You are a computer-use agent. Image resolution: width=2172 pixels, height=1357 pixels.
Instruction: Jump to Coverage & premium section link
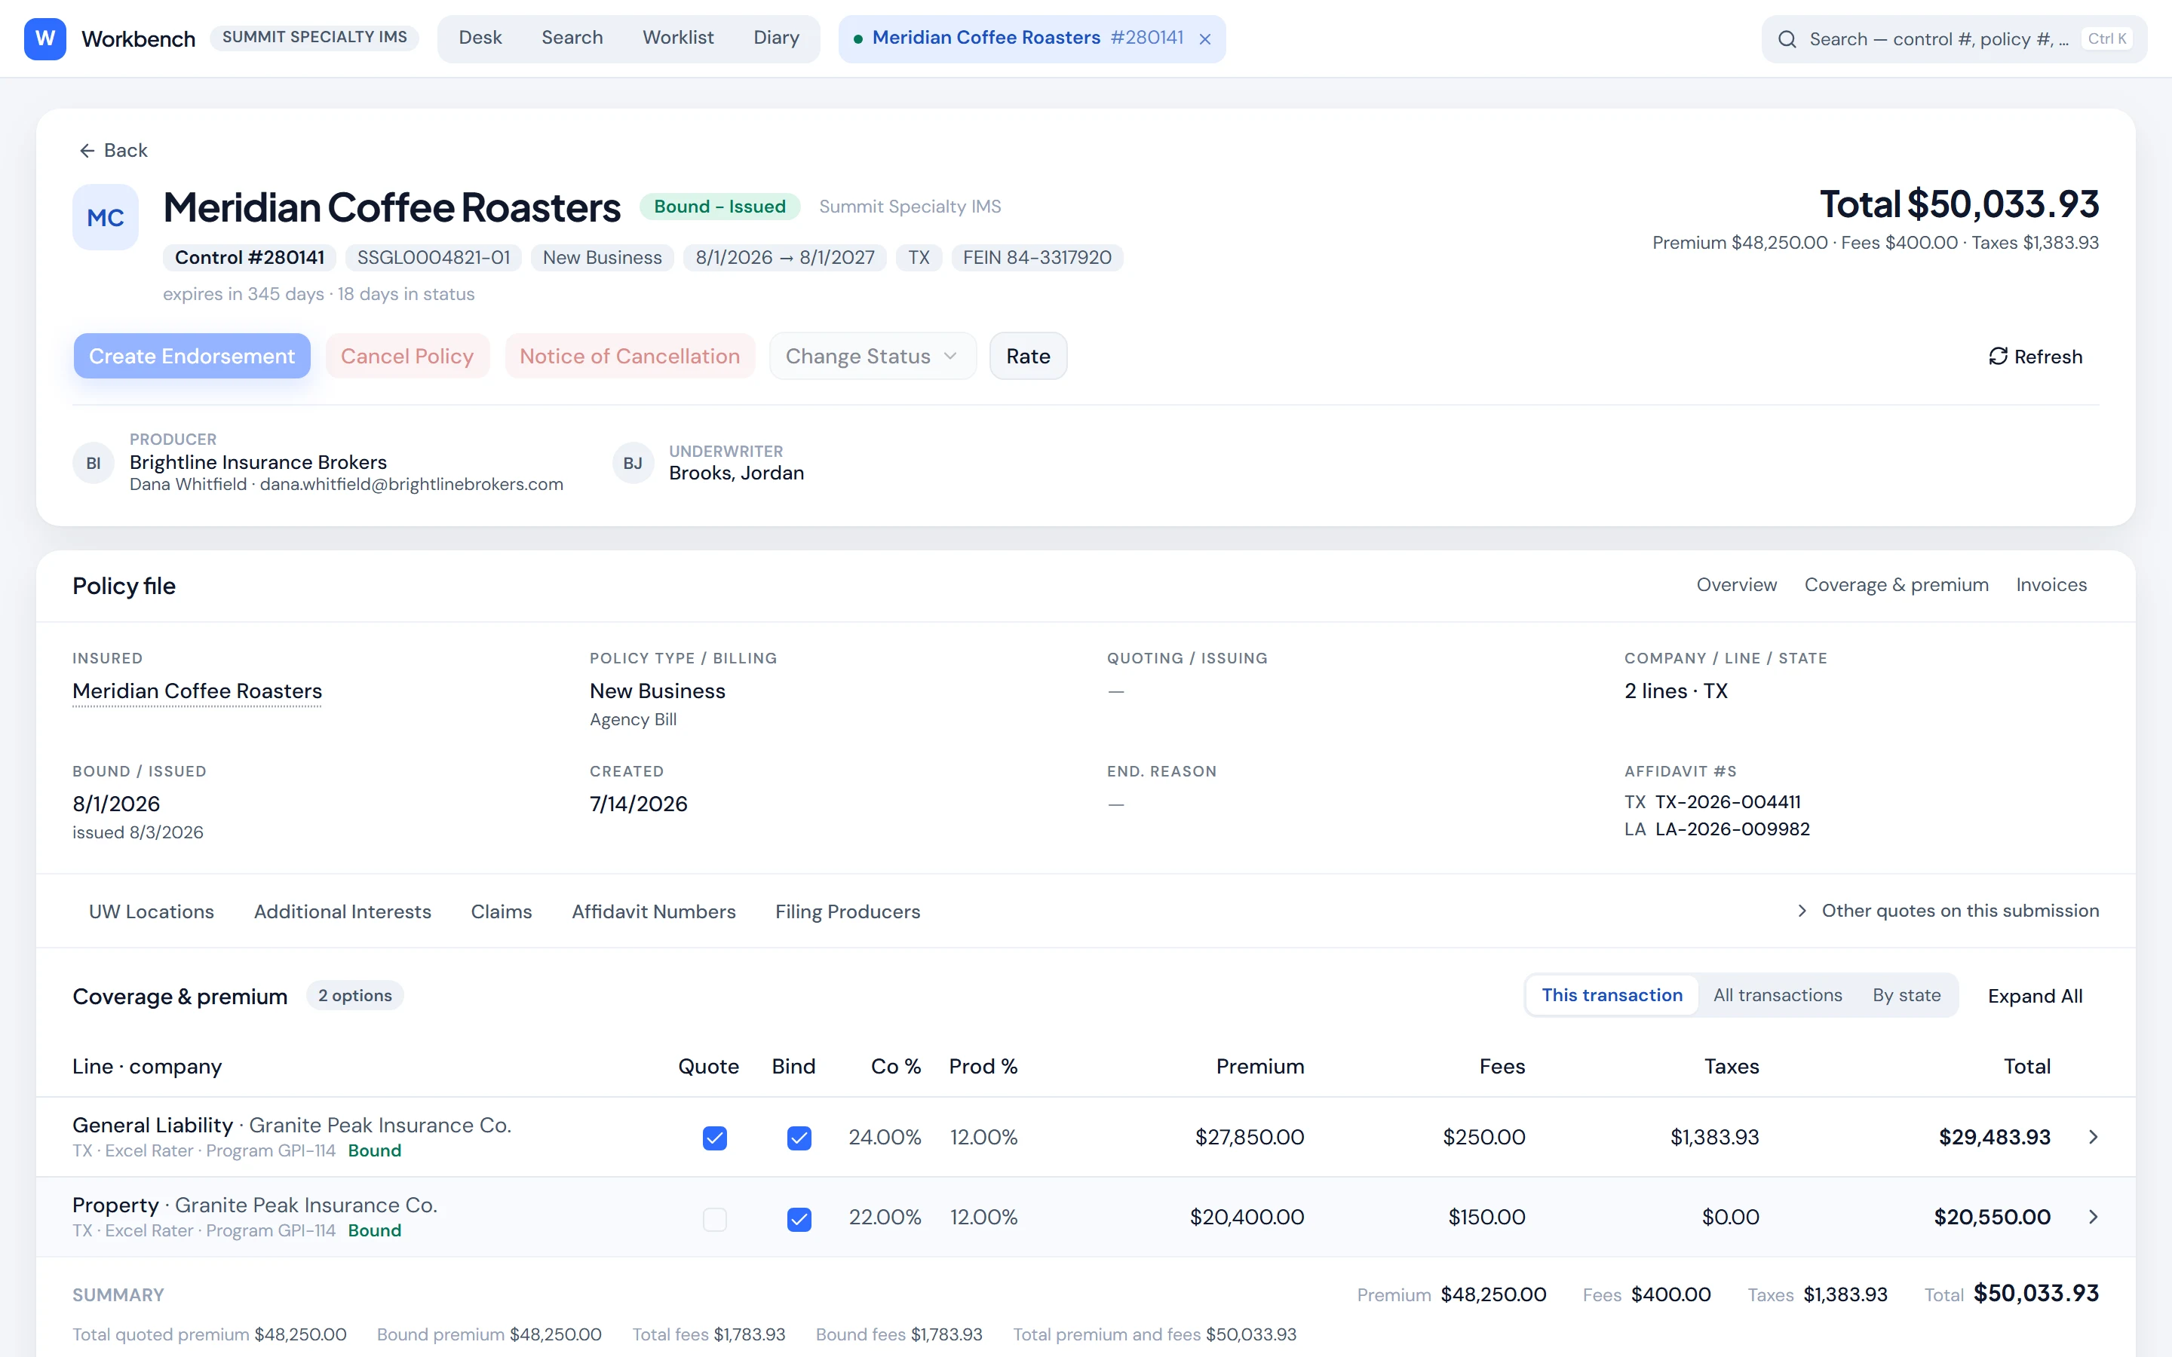pos(1895,585)
